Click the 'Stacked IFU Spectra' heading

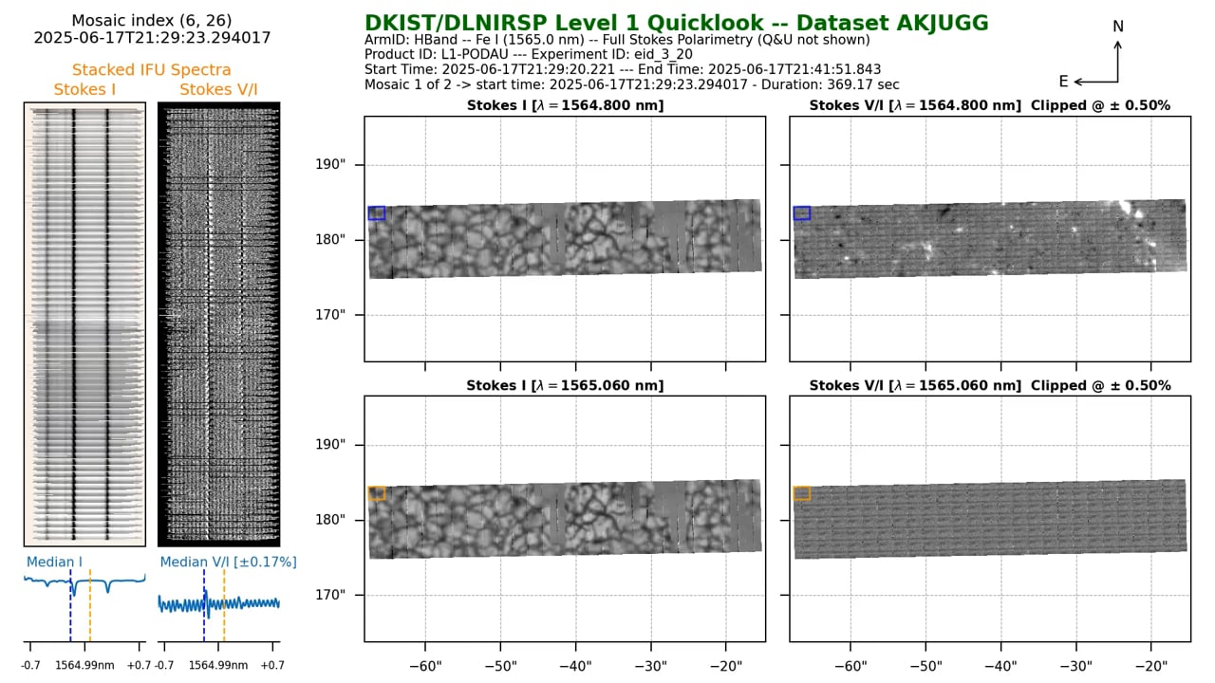click(x=152, y=69)
